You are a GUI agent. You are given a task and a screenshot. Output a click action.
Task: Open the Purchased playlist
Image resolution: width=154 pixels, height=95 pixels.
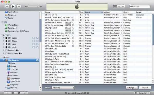point(11,28)
